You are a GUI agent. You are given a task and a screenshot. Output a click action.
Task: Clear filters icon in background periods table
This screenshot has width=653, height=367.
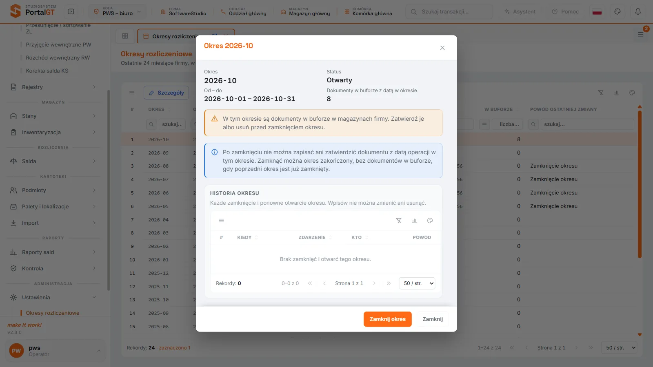(x=601, y=93)
